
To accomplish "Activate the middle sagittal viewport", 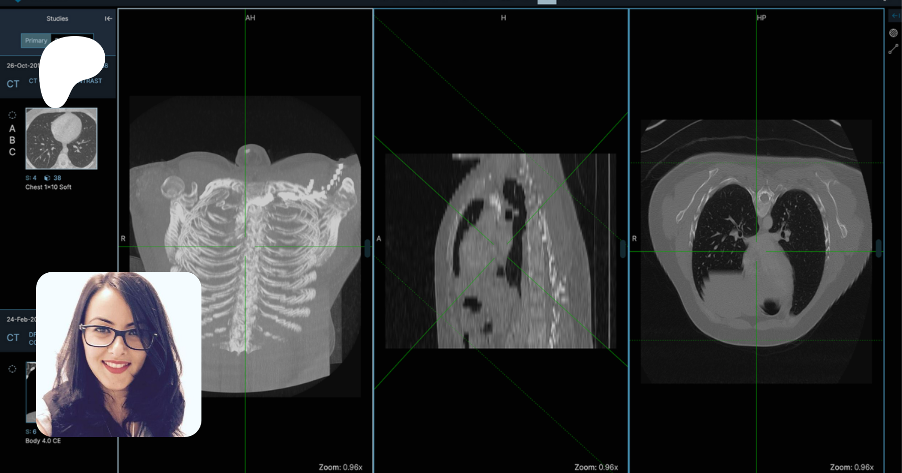I will tap(500, 250).
